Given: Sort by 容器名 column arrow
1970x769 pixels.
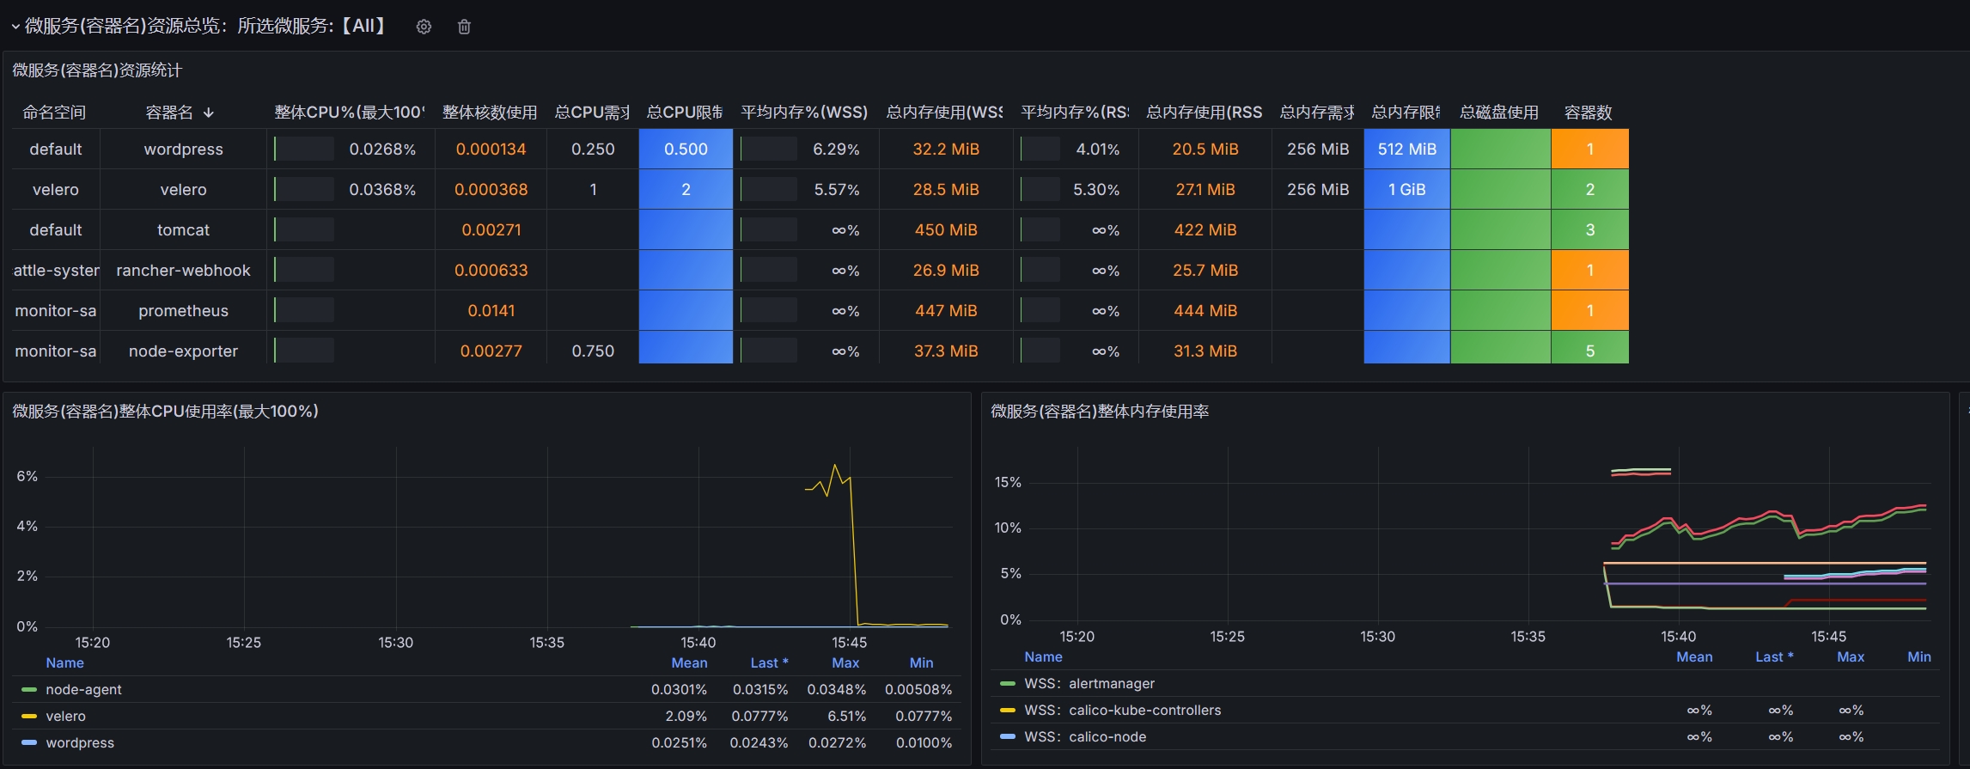Looking at the screenshot, I should coord(209,113).
